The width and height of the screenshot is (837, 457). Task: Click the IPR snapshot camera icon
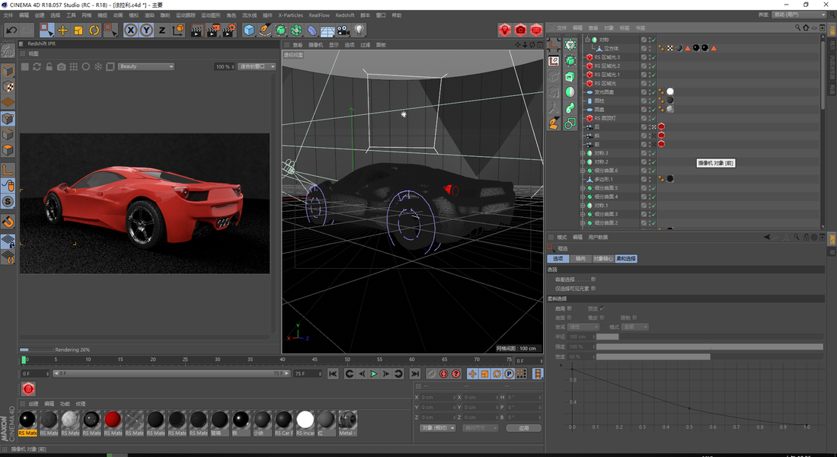click(x=62, y=67)
